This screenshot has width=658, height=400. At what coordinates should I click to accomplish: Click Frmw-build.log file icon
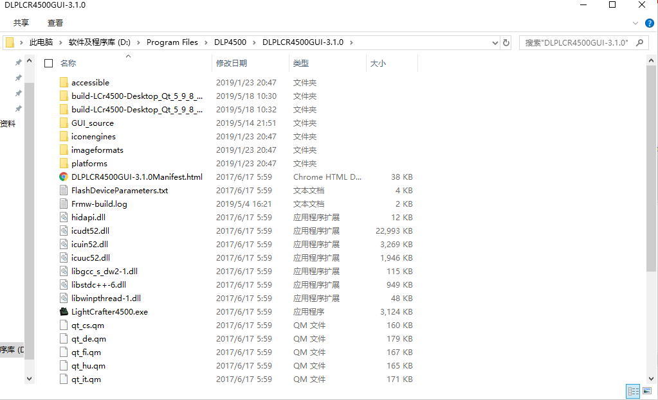point(64,204)
